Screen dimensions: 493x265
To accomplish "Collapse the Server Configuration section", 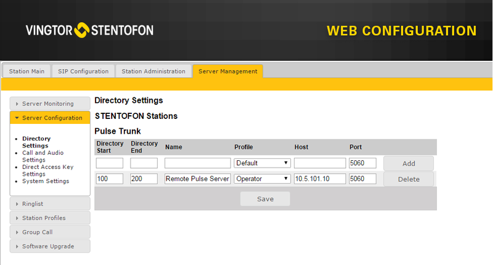I will point(50,118).
